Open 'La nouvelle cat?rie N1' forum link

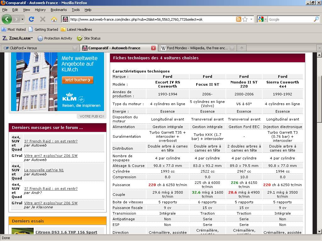pyautogui.click(x=44, y=170)
